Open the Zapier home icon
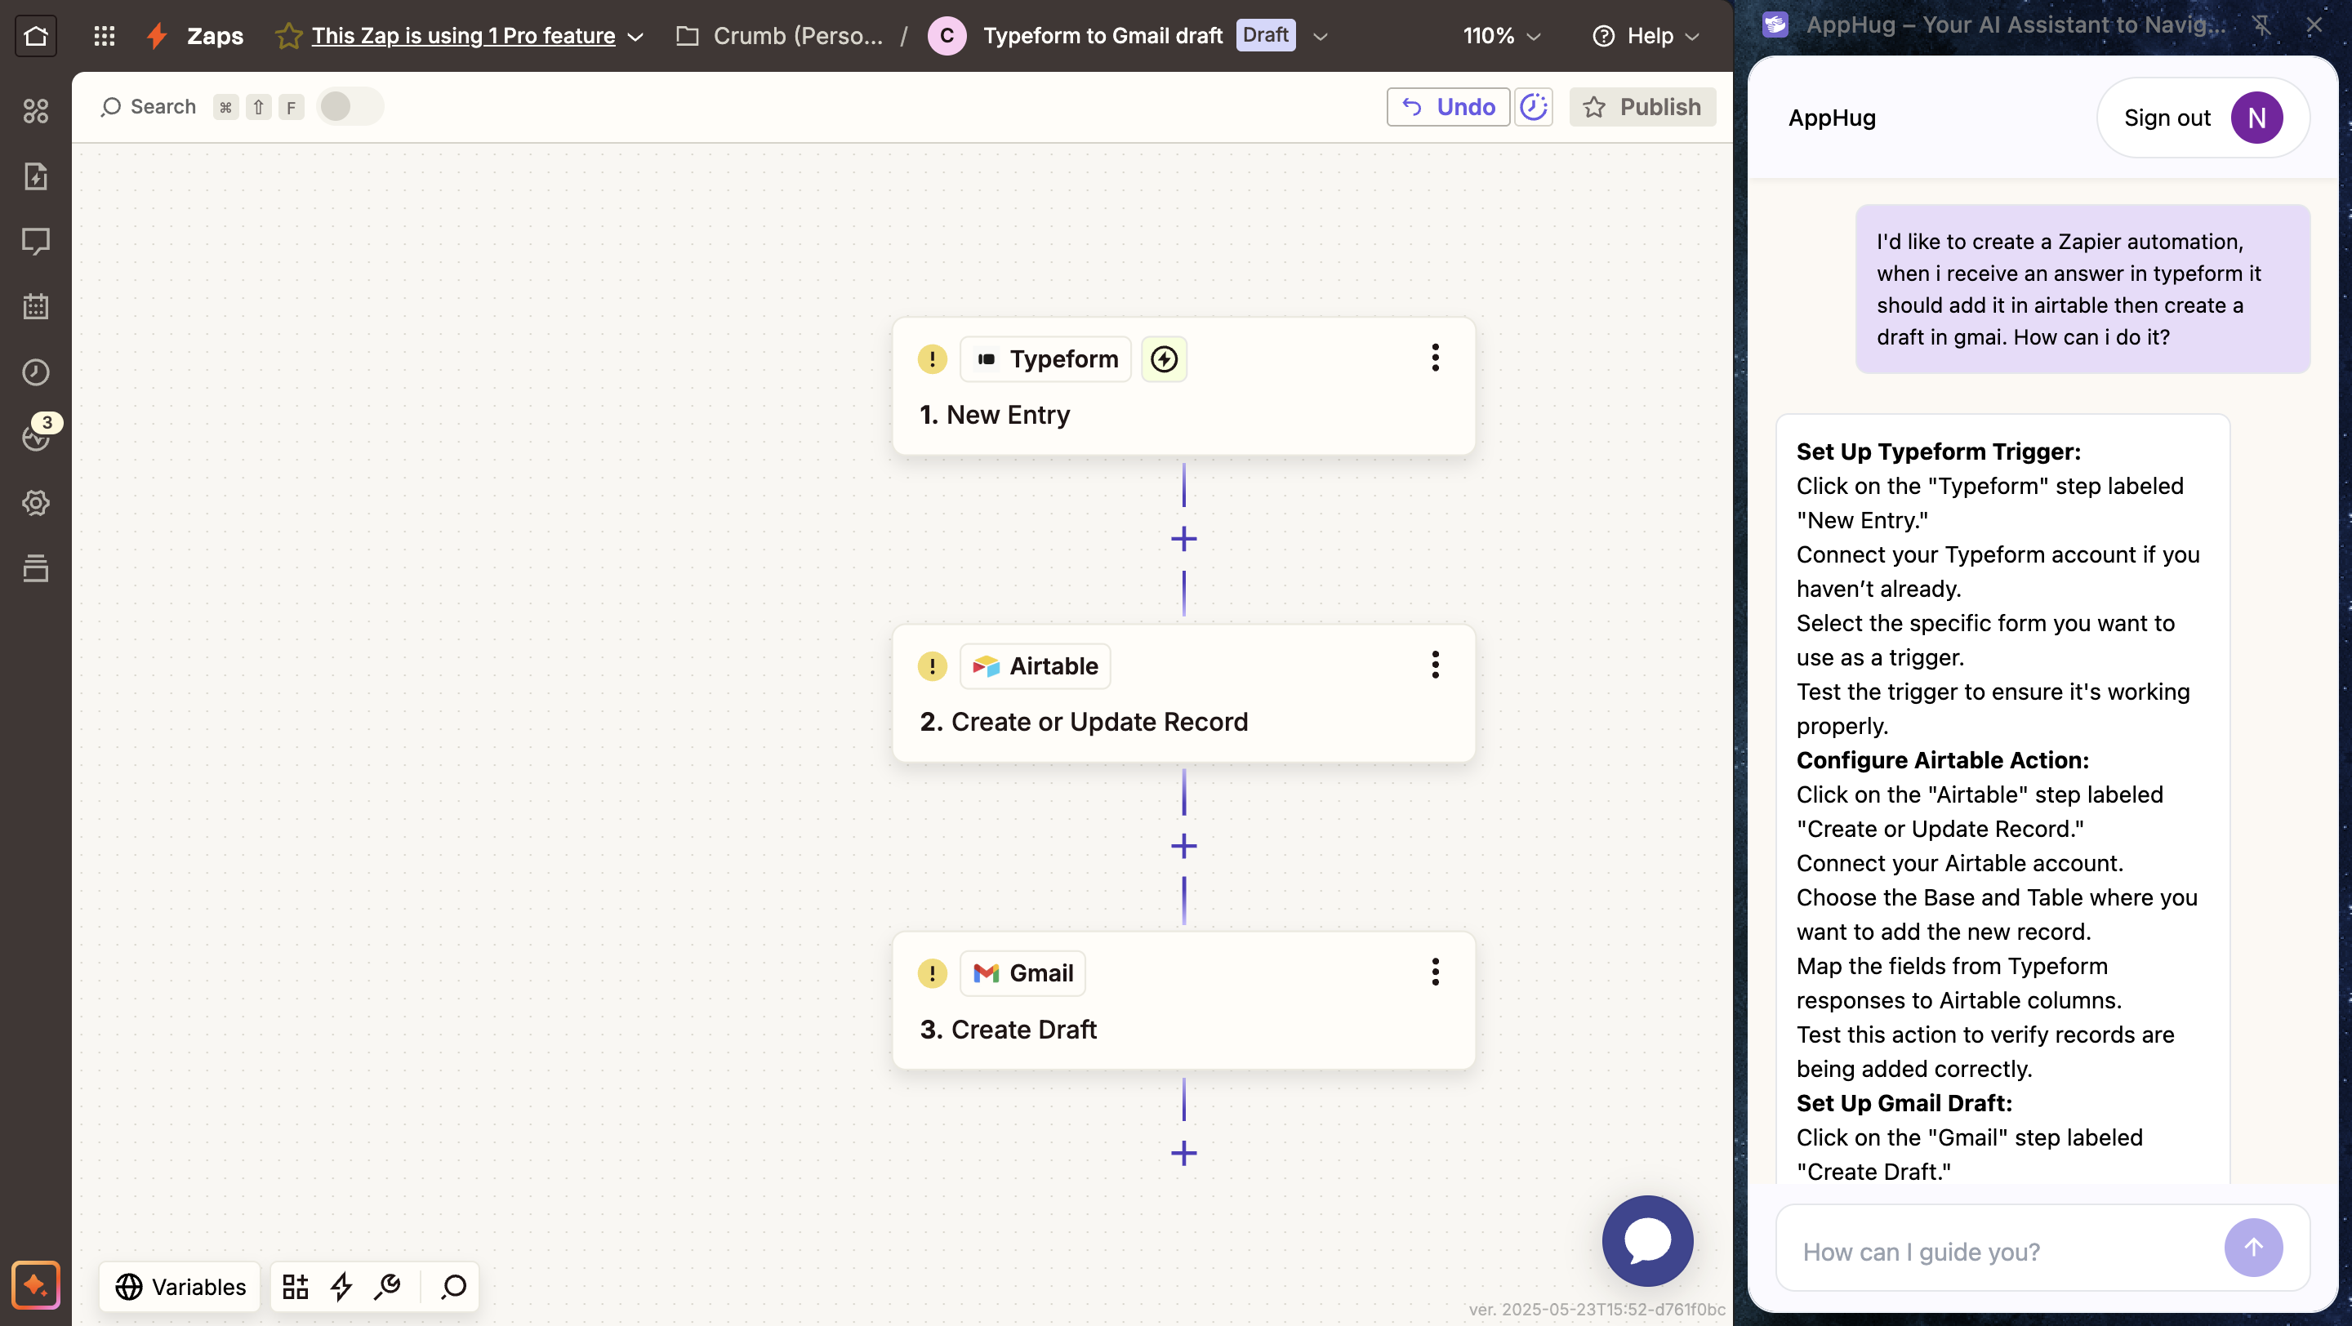The height and width of the screenshot is (1326, 2352). 36,36
